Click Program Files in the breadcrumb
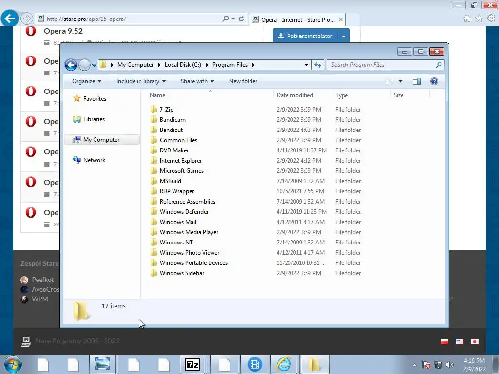The width and height of the screenshot is (499, 374). (230, 65)
